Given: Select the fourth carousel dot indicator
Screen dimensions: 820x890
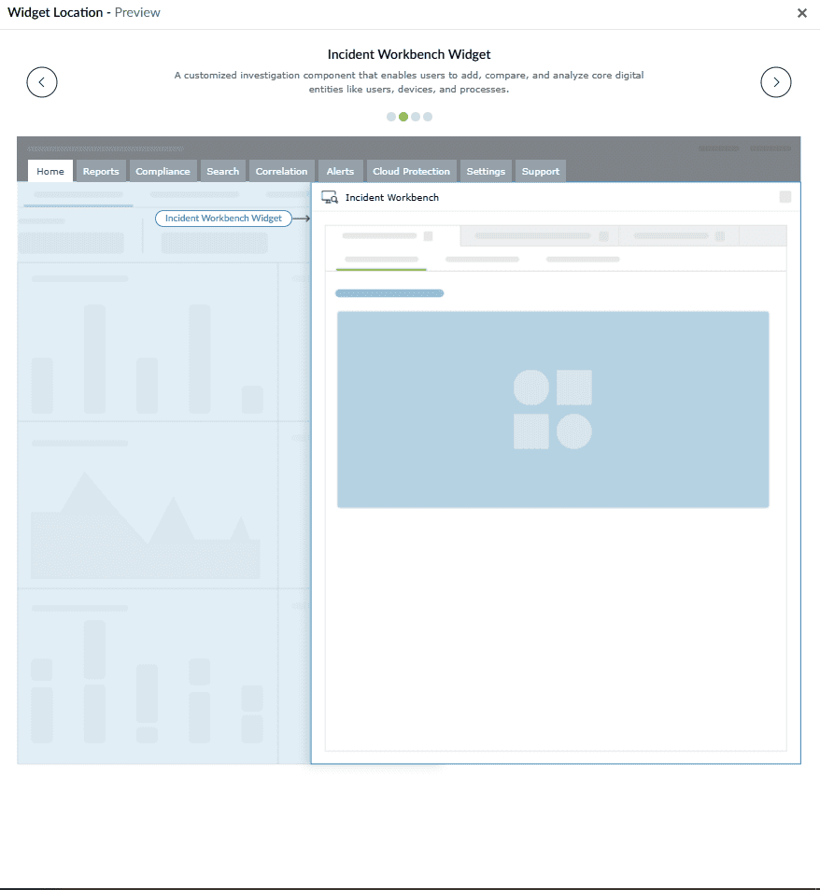Looking at the screenshot, I should click(428, 117).
